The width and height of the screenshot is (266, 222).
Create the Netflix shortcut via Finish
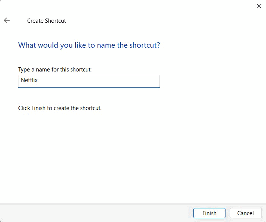coord(209,213)
